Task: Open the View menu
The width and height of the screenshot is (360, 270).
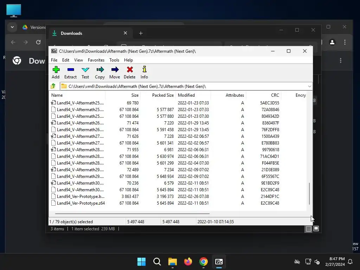Action: 78,60
